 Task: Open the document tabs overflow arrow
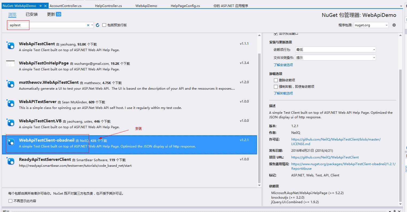tap(401, 6)
